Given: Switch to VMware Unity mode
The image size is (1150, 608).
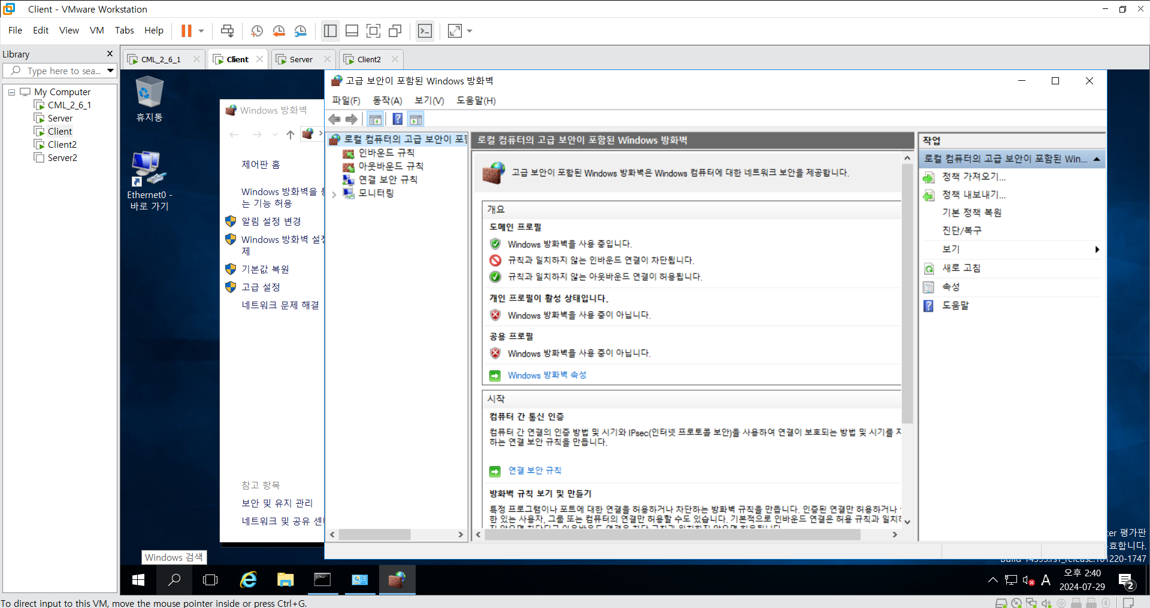Looking at the screenshot, I should pos(395,31).
